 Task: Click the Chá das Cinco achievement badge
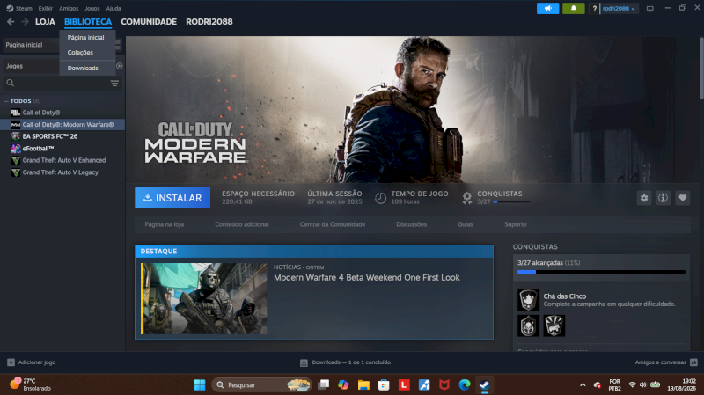coord(528,300)
